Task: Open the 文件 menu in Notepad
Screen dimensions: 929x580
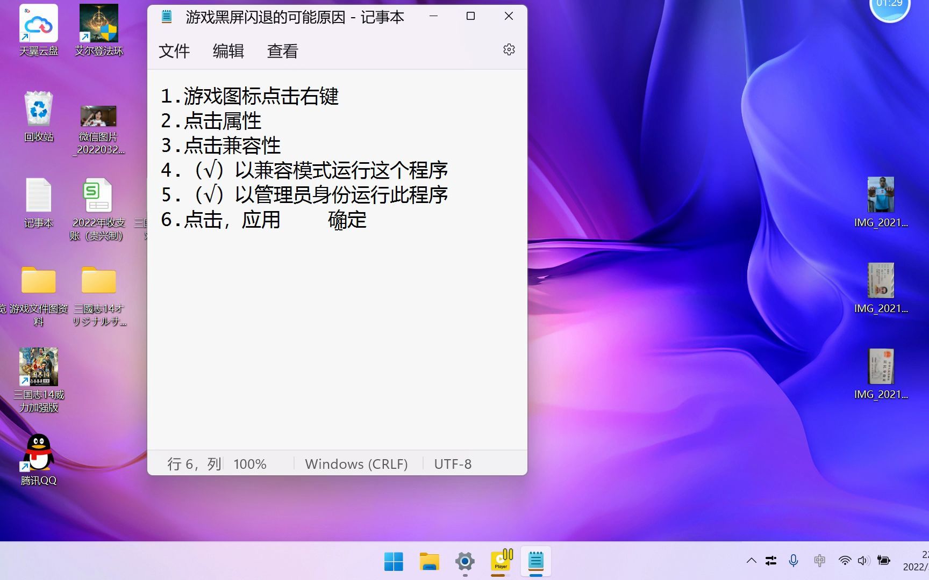Action: [174, 51]
